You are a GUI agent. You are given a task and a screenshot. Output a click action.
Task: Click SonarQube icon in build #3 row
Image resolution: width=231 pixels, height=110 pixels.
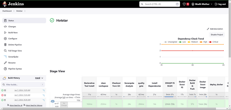(x=44, y=90)
